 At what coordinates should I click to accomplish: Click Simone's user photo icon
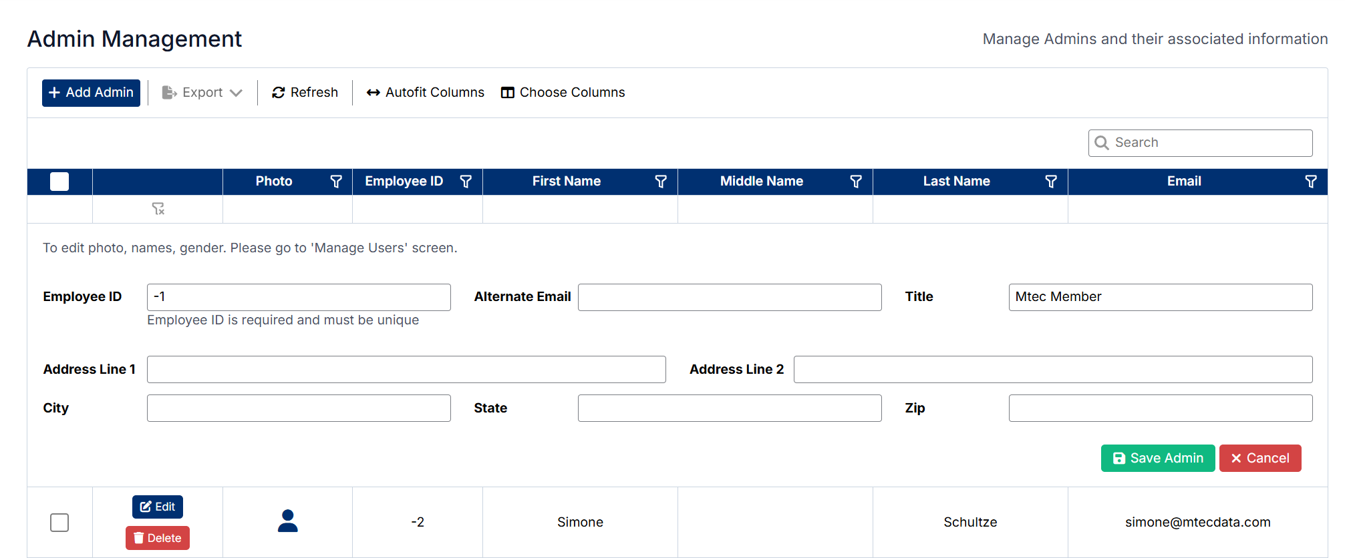pyautogui.click(x=287, y=521)
